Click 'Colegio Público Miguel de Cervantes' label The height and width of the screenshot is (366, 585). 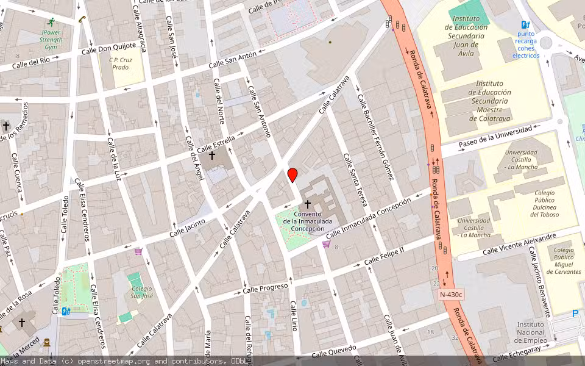[564, 260]
